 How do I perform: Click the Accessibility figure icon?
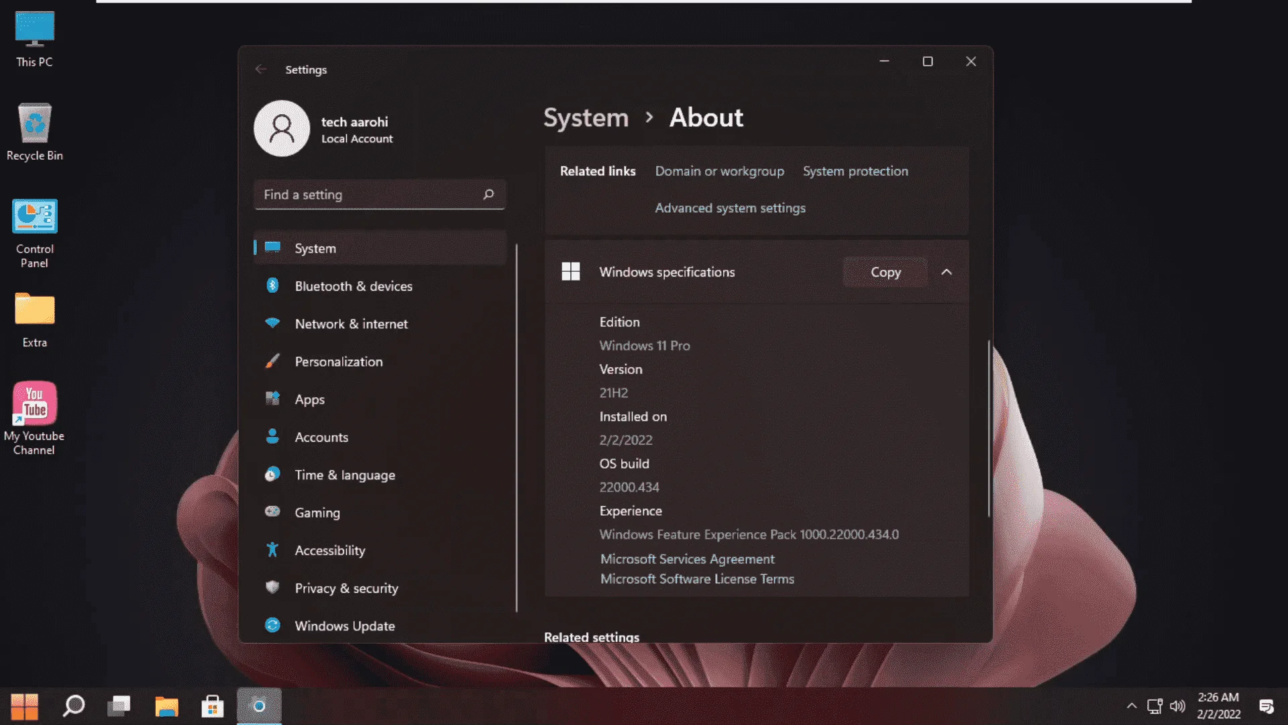(272, 550)
